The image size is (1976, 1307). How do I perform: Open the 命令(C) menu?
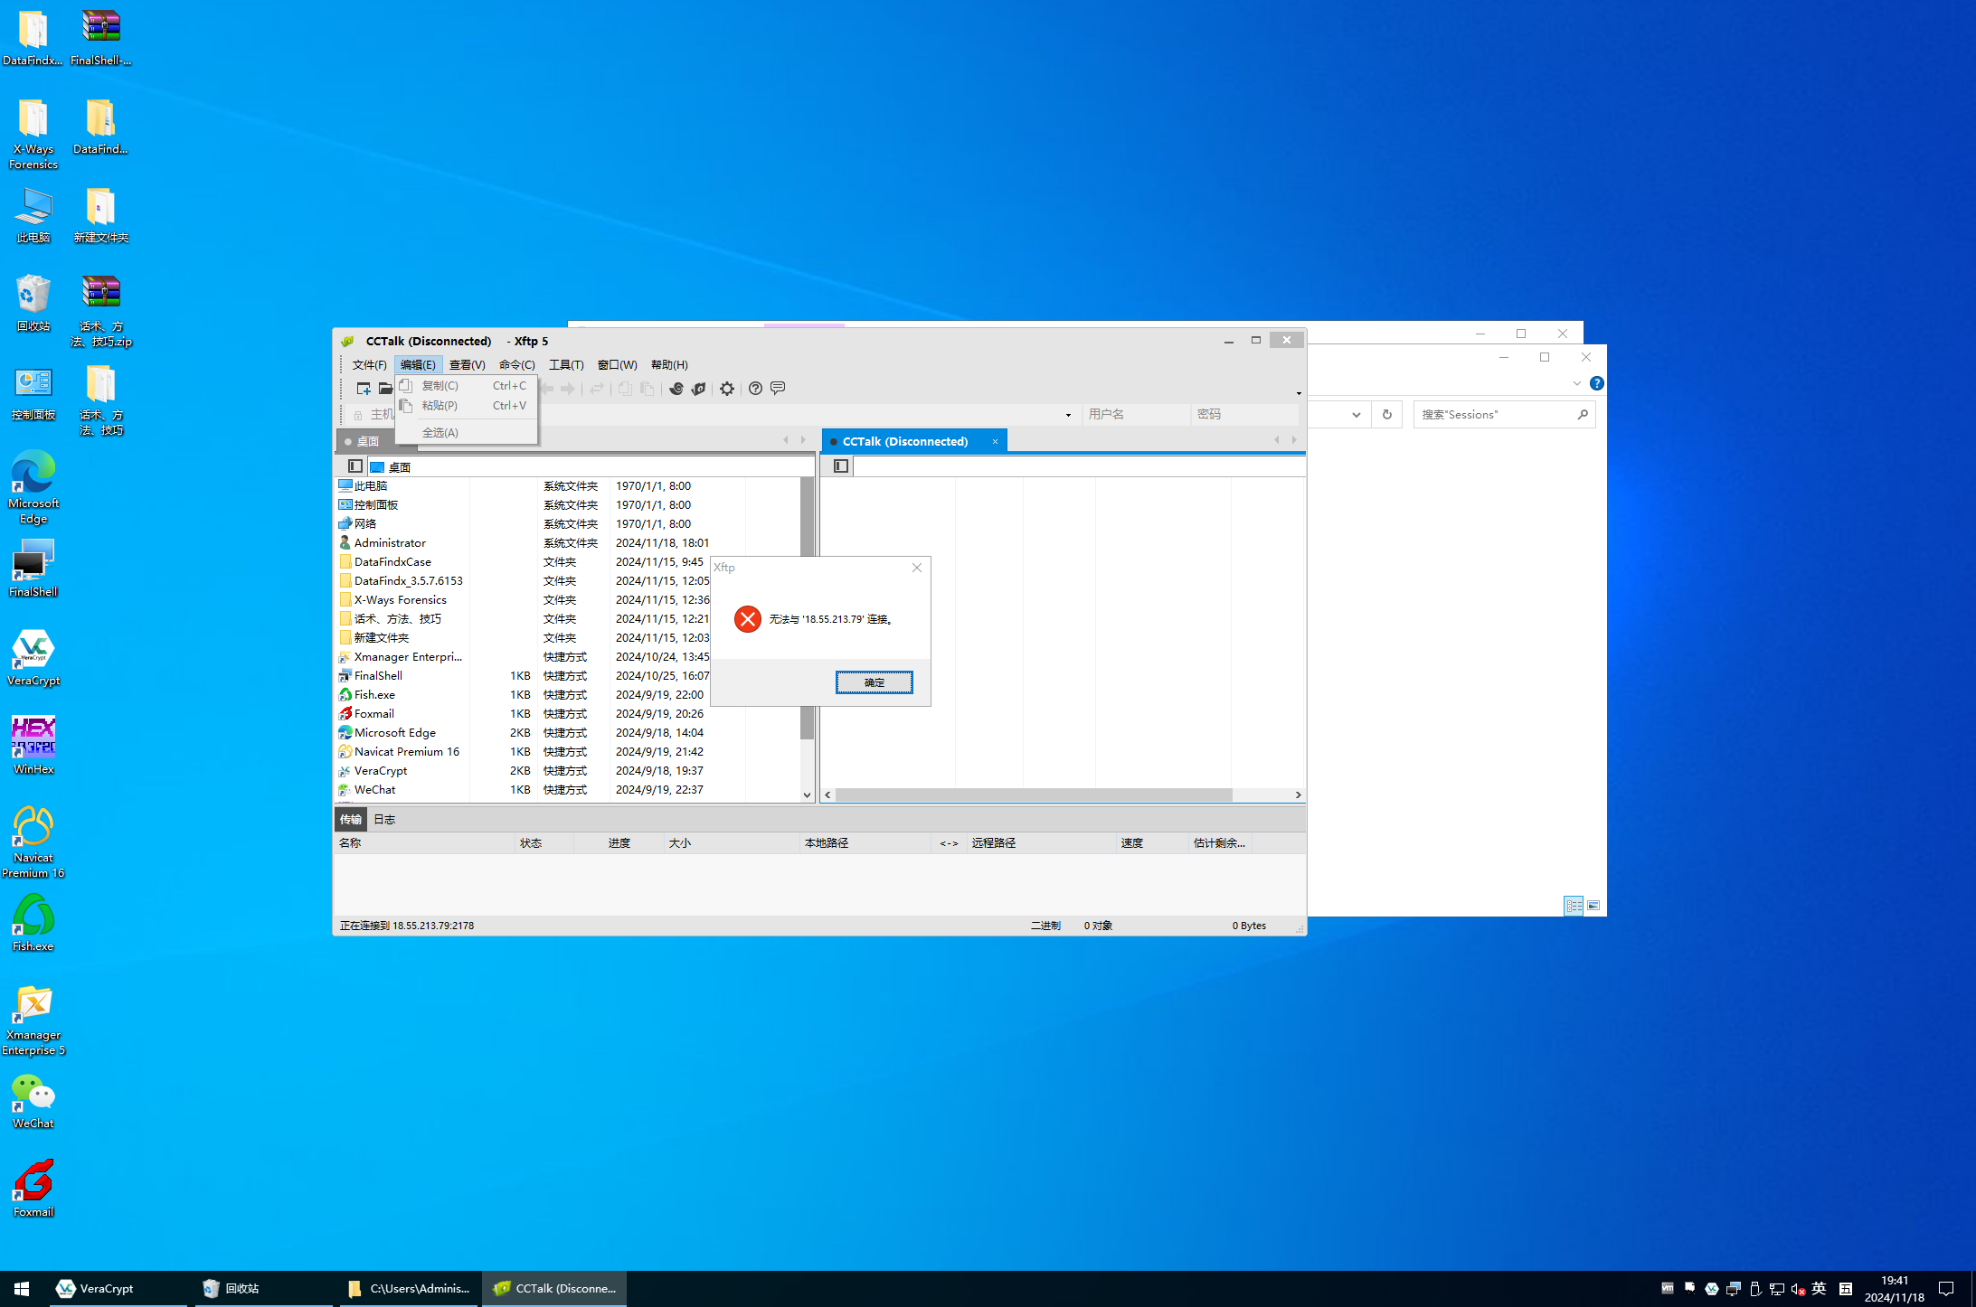(517, 365)
